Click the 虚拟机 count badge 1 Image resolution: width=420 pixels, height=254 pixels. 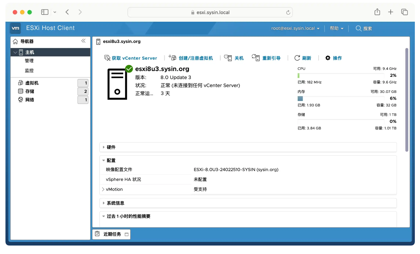point(83,83)
